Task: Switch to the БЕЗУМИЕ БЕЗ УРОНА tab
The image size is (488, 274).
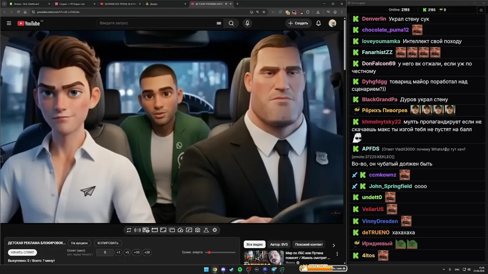Action: click(119, 4)
